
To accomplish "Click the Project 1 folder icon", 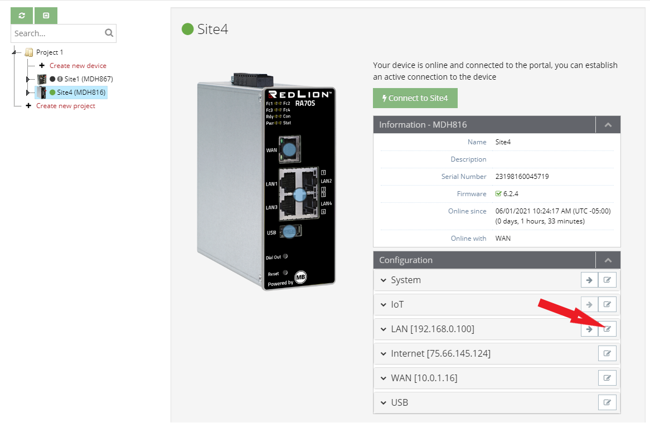I will 29,52.
